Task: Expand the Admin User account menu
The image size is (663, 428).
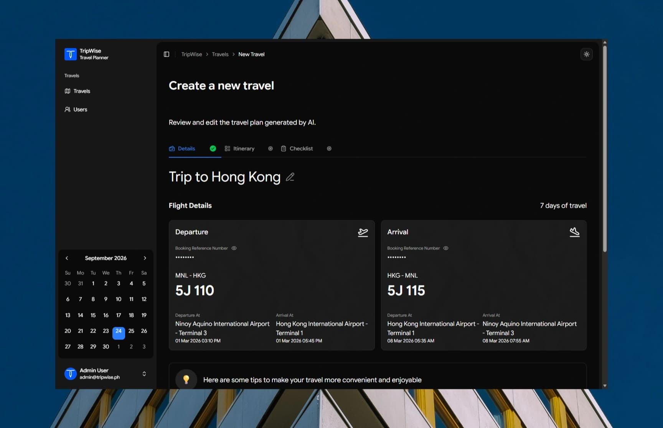Action: [144, 374]
